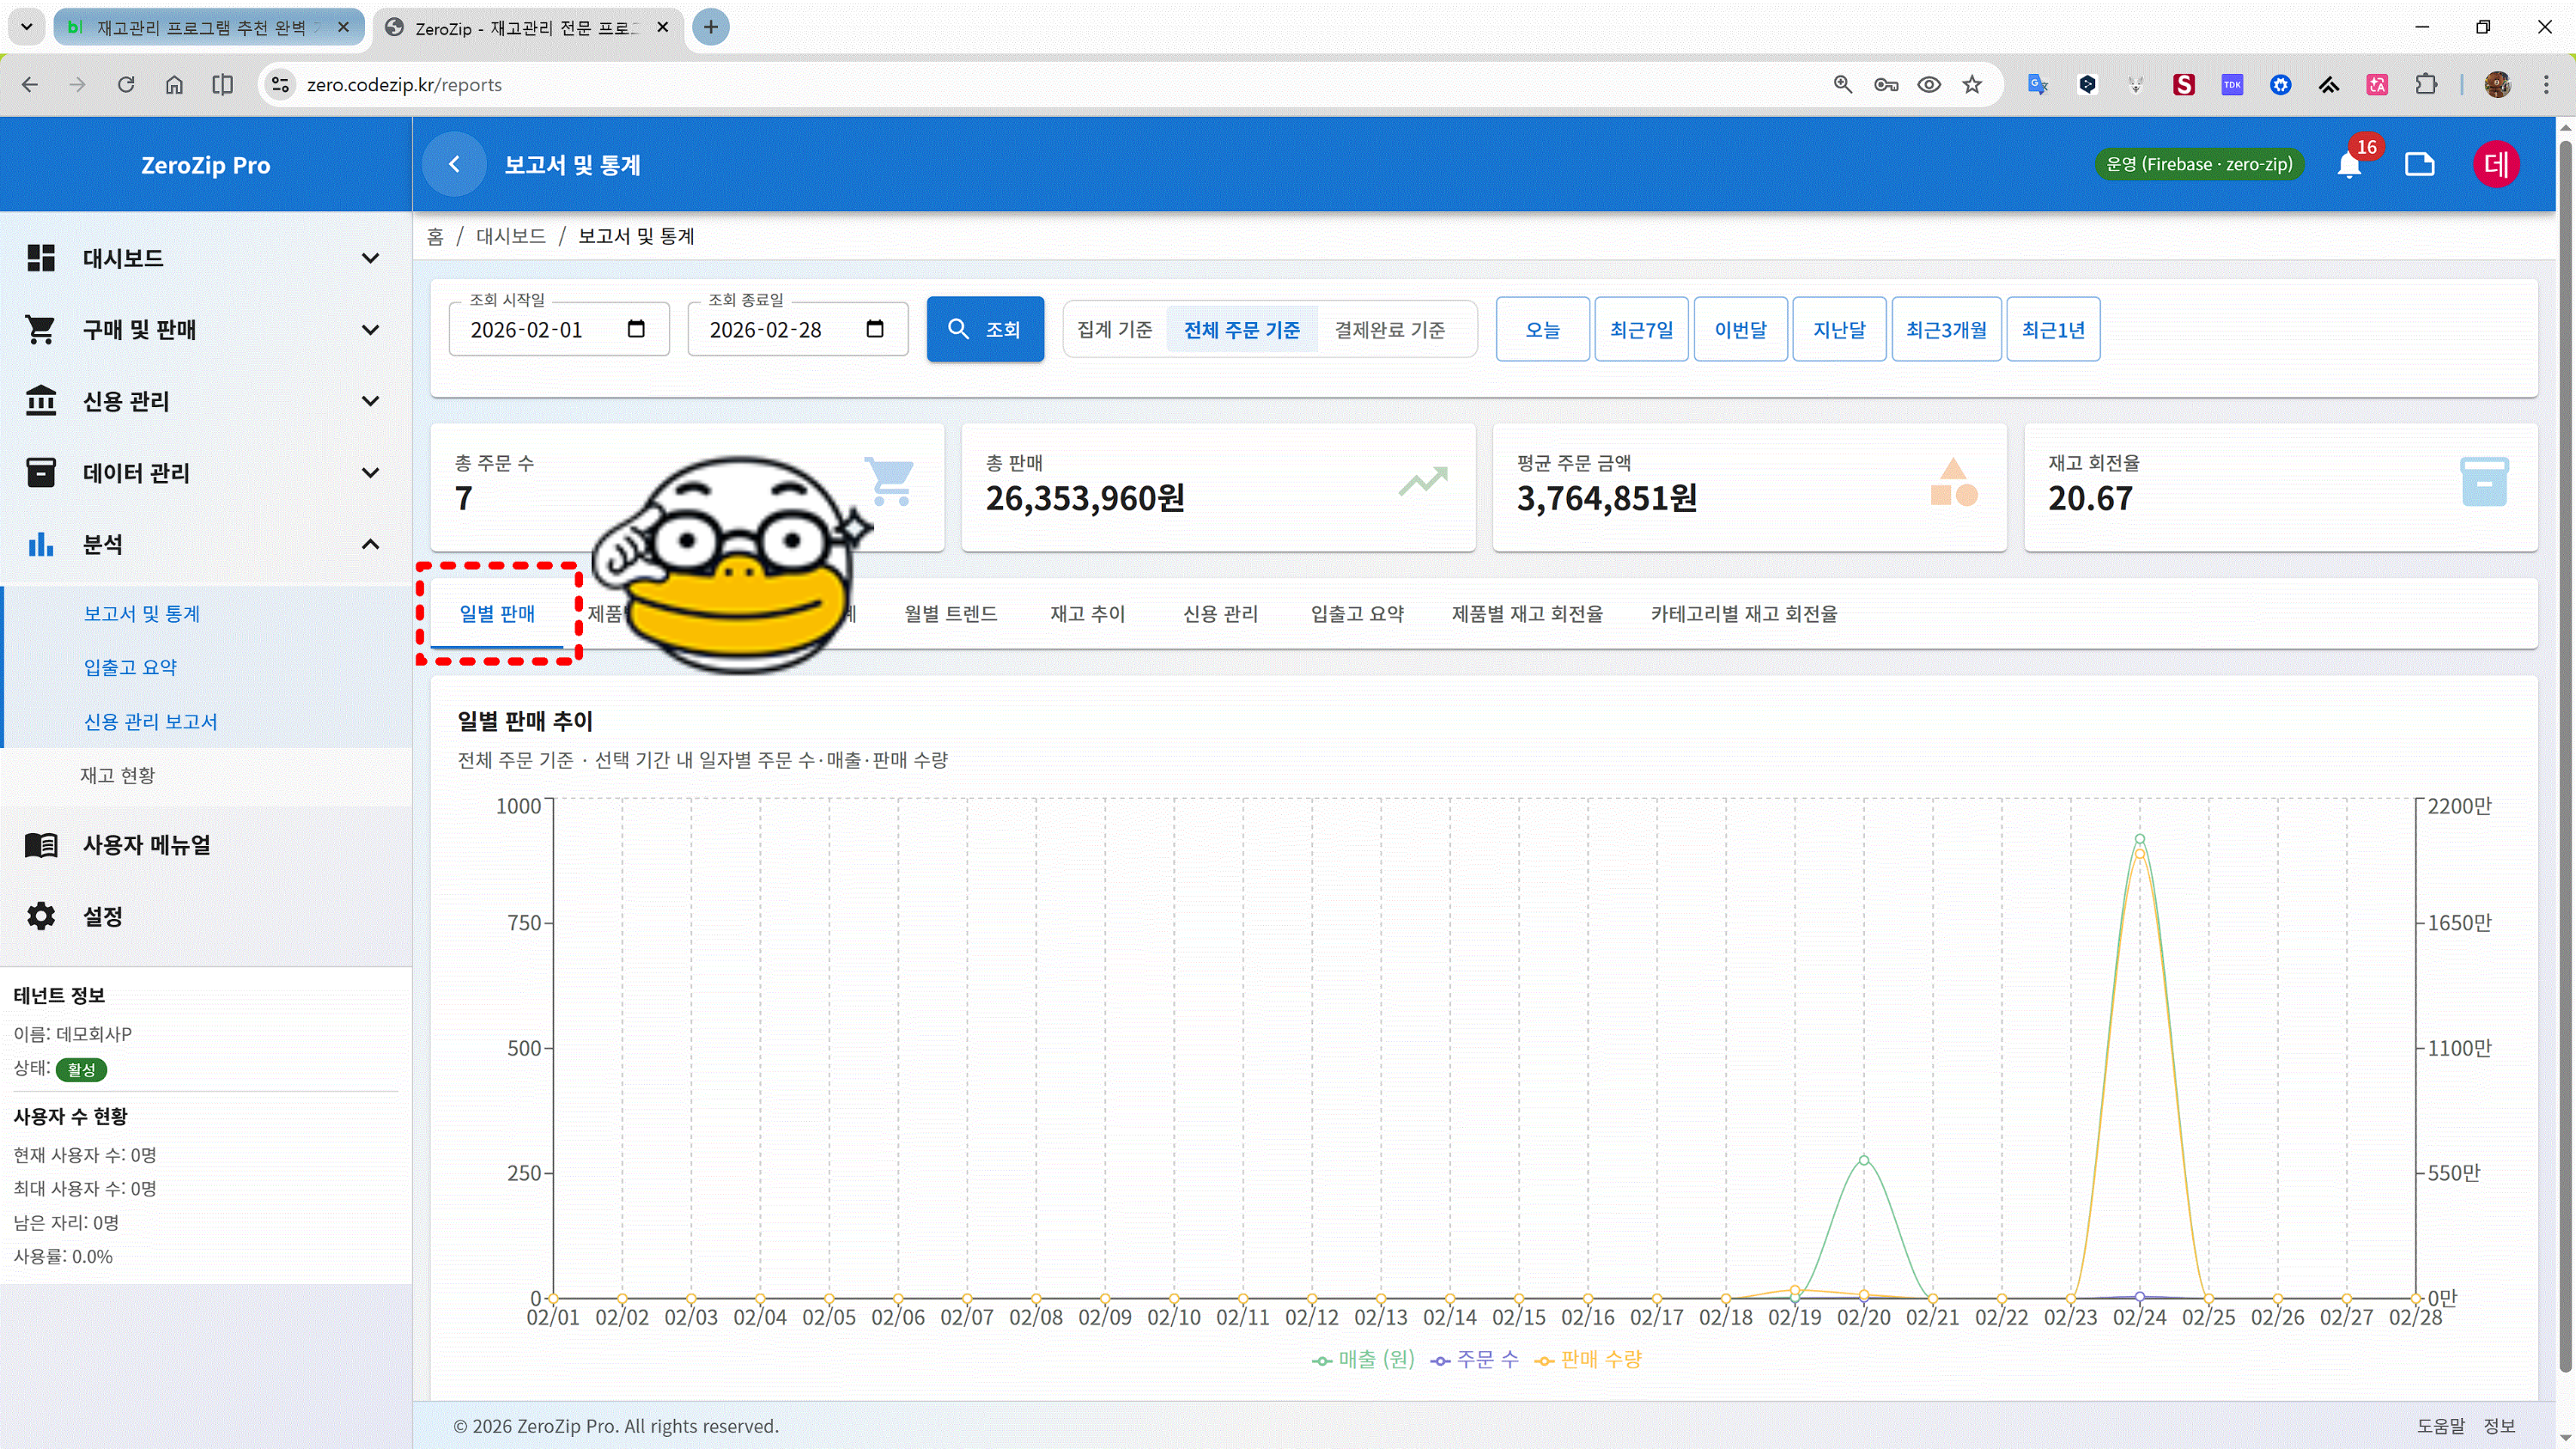Click the back arrow beside 보고서 및 통계
Viewport: 2576px width, 1449px height.
454,164
